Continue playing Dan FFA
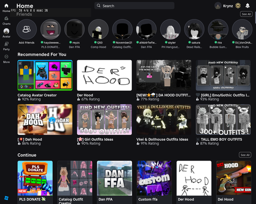256x204 pixels. click(x=115, y=178)
